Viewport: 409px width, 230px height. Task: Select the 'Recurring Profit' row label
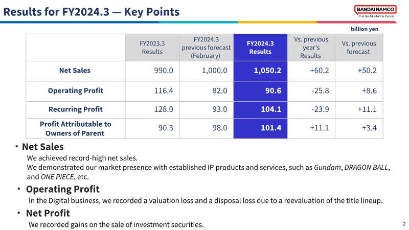coord(76,109)
